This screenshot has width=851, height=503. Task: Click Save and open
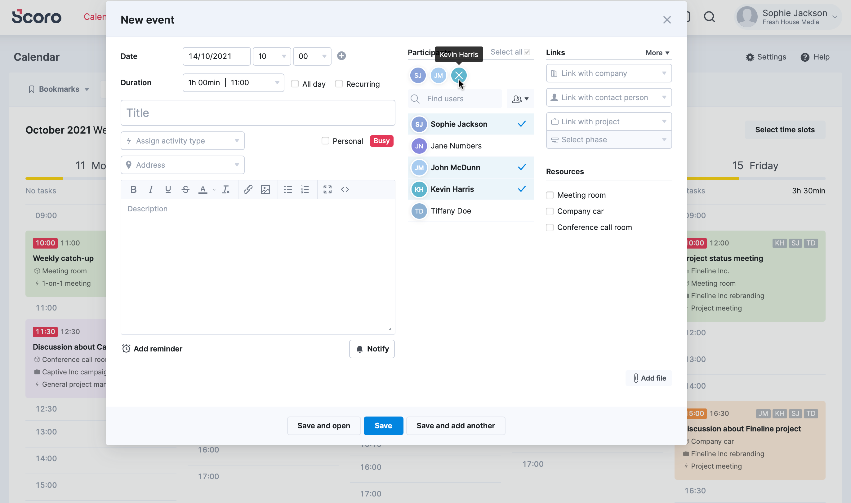(323, 426)
